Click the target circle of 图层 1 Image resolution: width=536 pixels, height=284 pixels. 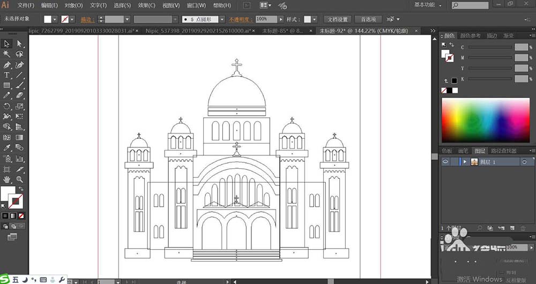click(525, 162)
